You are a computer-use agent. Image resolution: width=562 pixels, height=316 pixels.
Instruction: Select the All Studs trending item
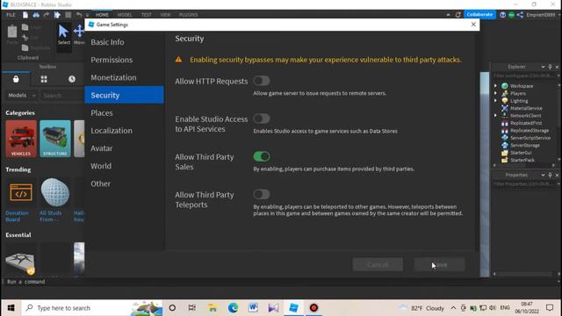(x=54, y=200)
